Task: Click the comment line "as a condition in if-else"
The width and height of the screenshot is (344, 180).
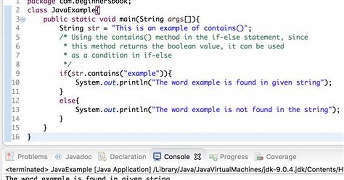Action: click(x=118, y=55)
